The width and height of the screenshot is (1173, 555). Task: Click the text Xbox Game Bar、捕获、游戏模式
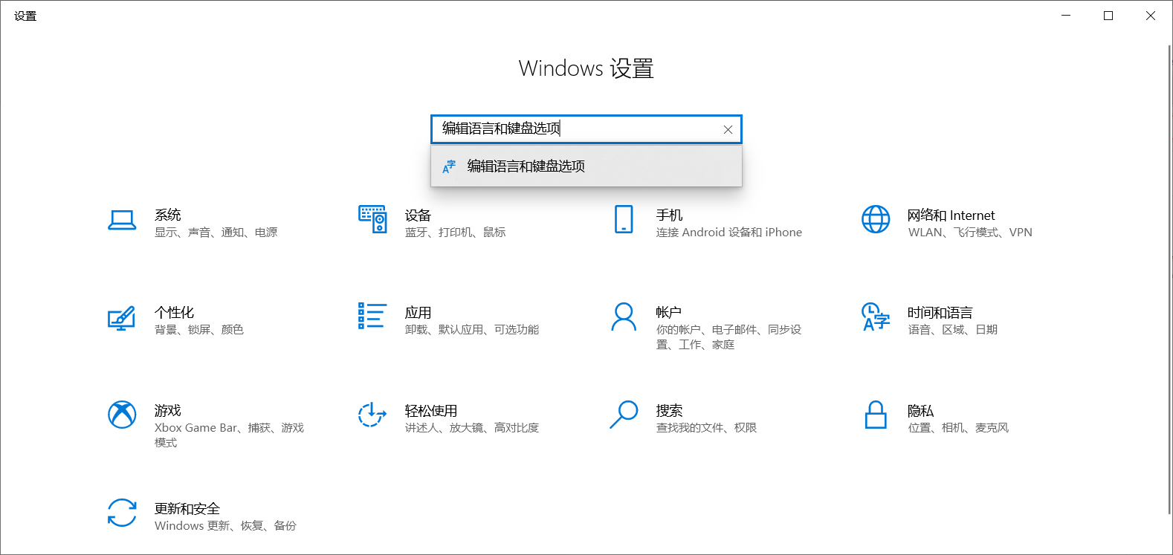[229, 435]
